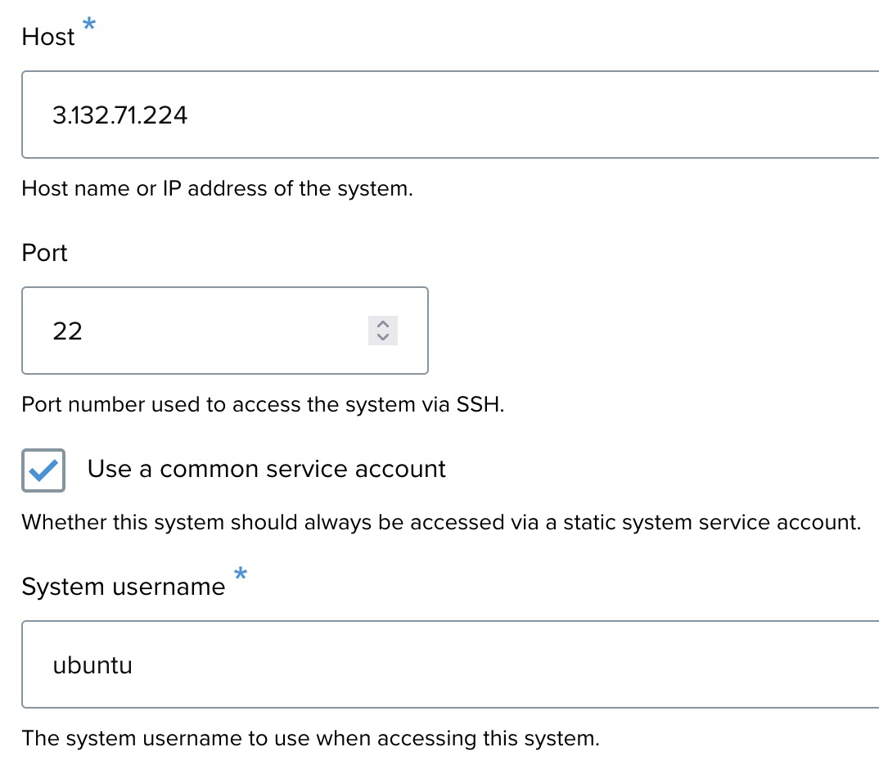This screenshot has width=879, height=774.
Task: Click the "Use a common service account" label
Action: (x=266, y=469)
